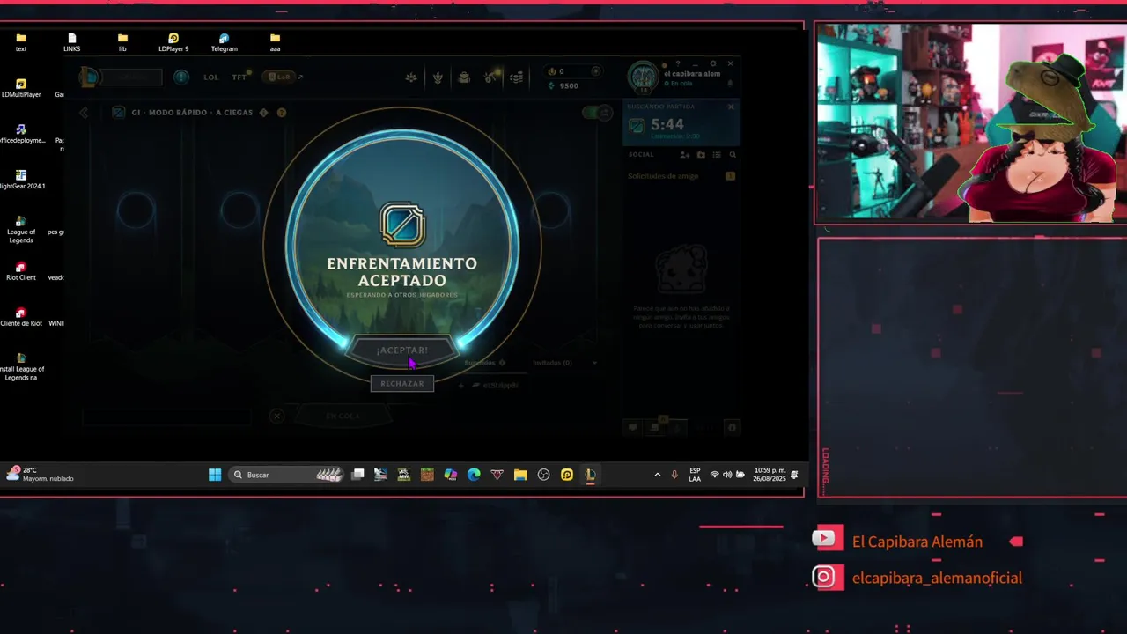Cancel queue with X in Buscando Partida
This screenshot has width=1127, height=634.
731,107
